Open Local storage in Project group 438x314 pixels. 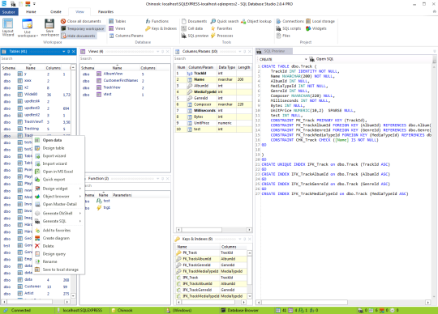pyautogui.click(x=320, y=21)
